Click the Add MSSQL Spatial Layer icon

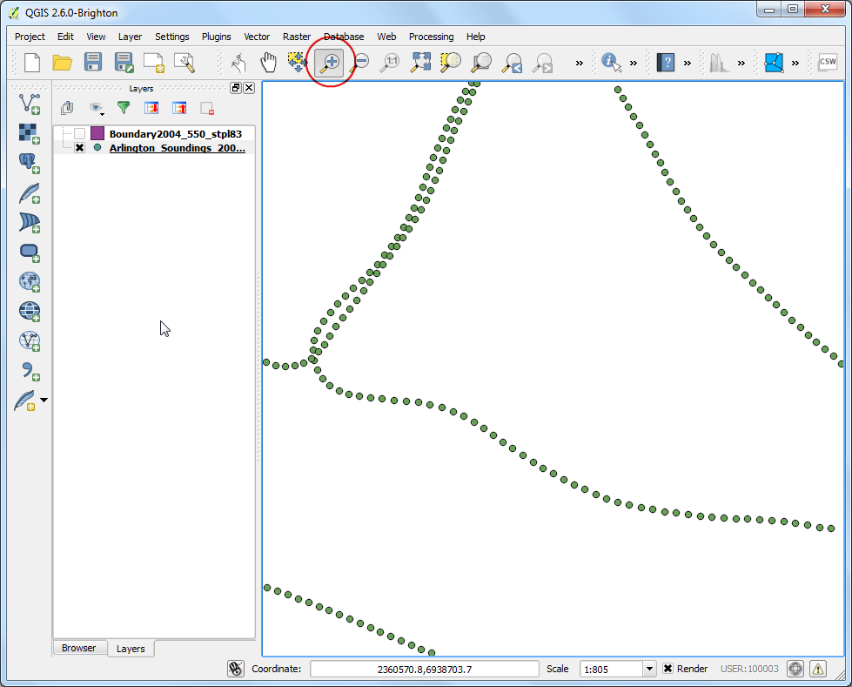(x=30, y=222)
